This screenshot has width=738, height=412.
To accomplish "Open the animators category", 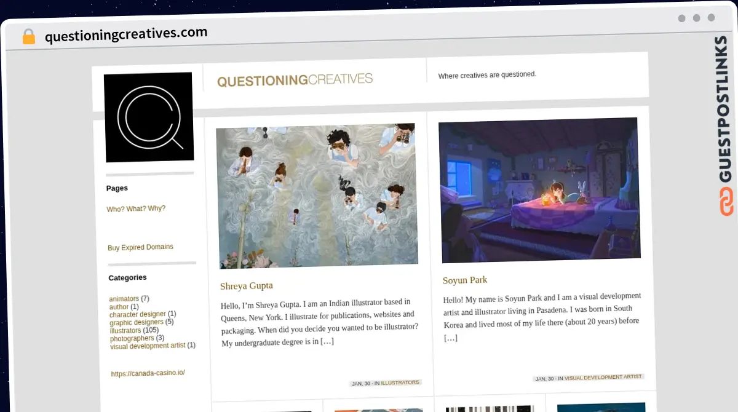I will pyautogui.click(x=124, y=299).
